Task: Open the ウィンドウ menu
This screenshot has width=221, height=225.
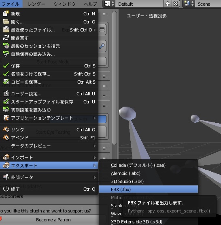Action: click(64, 4)
